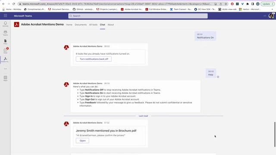Image resolution: width=276 pixels, height=155 pixels.
Task: Switch to the Documents tab
Action: coord(81,25)
